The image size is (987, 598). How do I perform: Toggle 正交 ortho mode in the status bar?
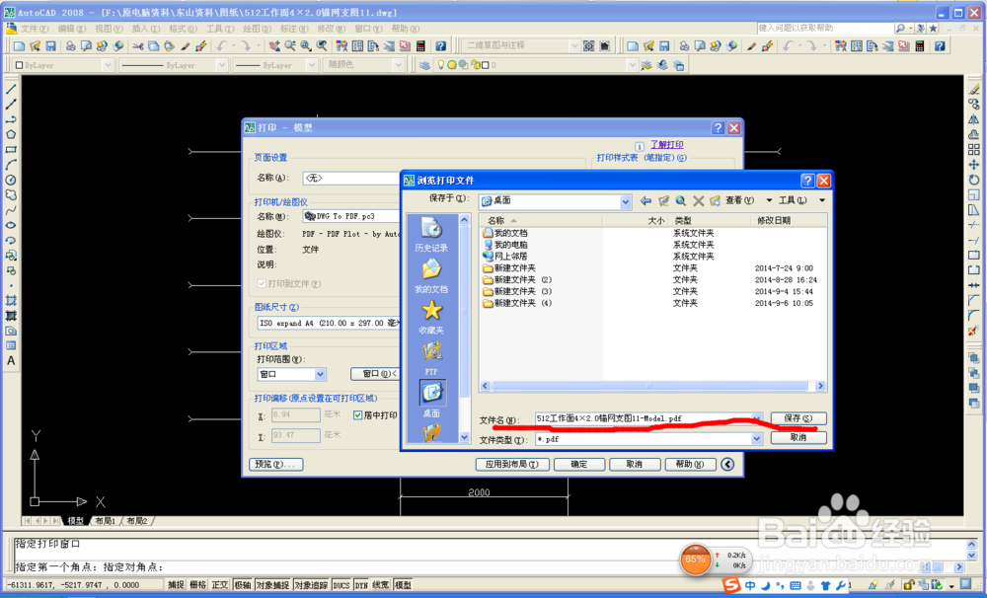tap(220, 585)
